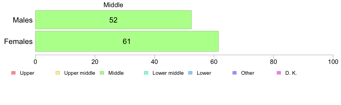Click the 0 tick on x-axis
This screenshot has height=105, width=341.
tap(35, 62)
